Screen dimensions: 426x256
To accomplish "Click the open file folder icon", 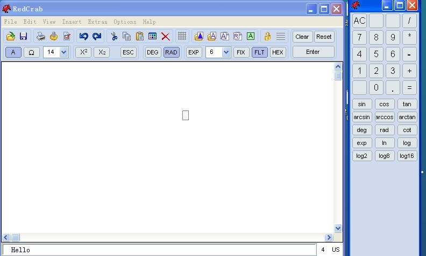I will click(11, 37).
